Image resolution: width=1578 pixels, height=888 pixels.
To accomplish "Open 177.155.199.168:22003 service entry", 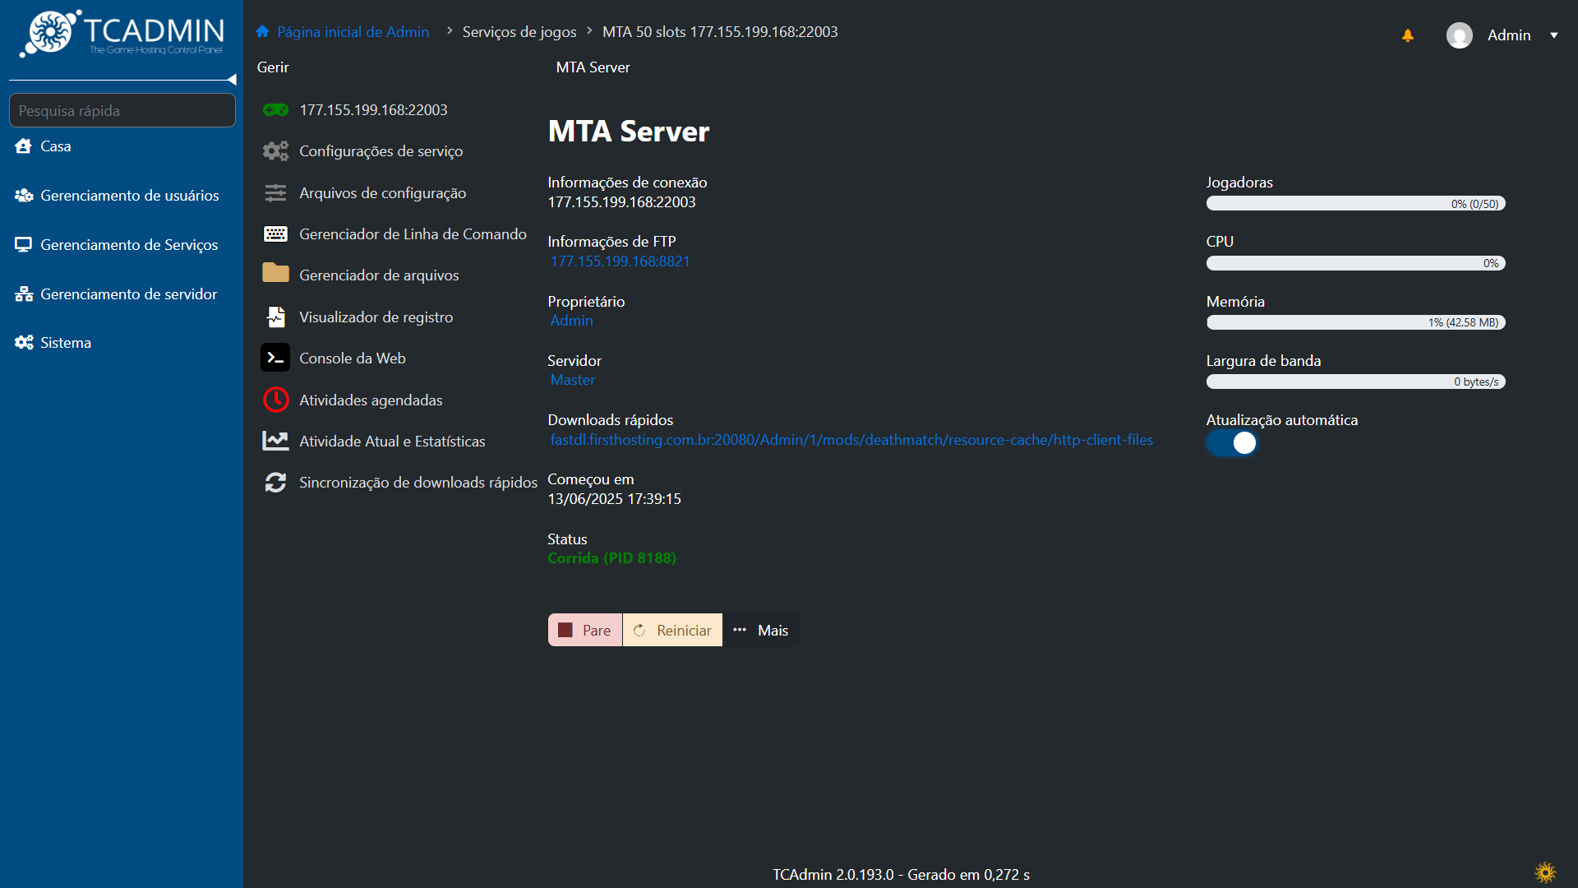I will [373, 110].
